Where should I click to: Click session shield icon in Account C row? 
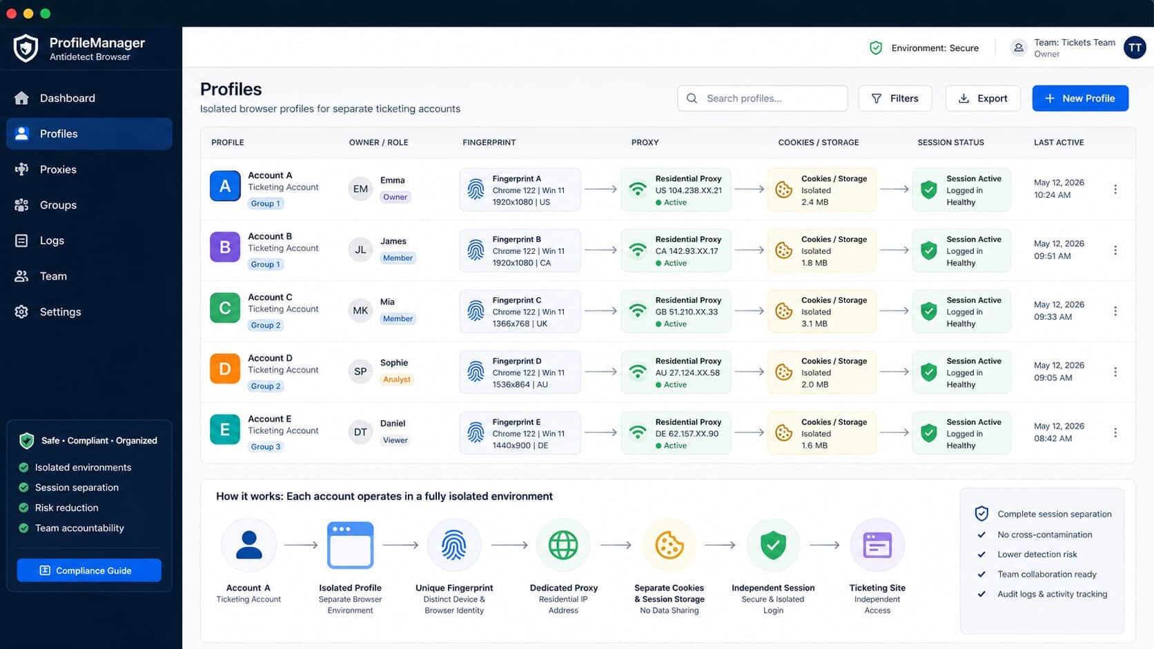pos(929,311)
